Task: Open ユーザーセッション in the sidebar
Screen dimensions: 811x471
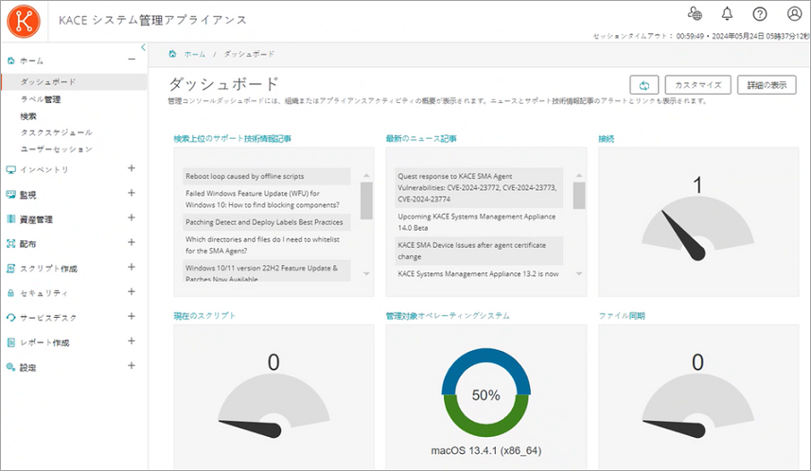Action: point(57,148)
